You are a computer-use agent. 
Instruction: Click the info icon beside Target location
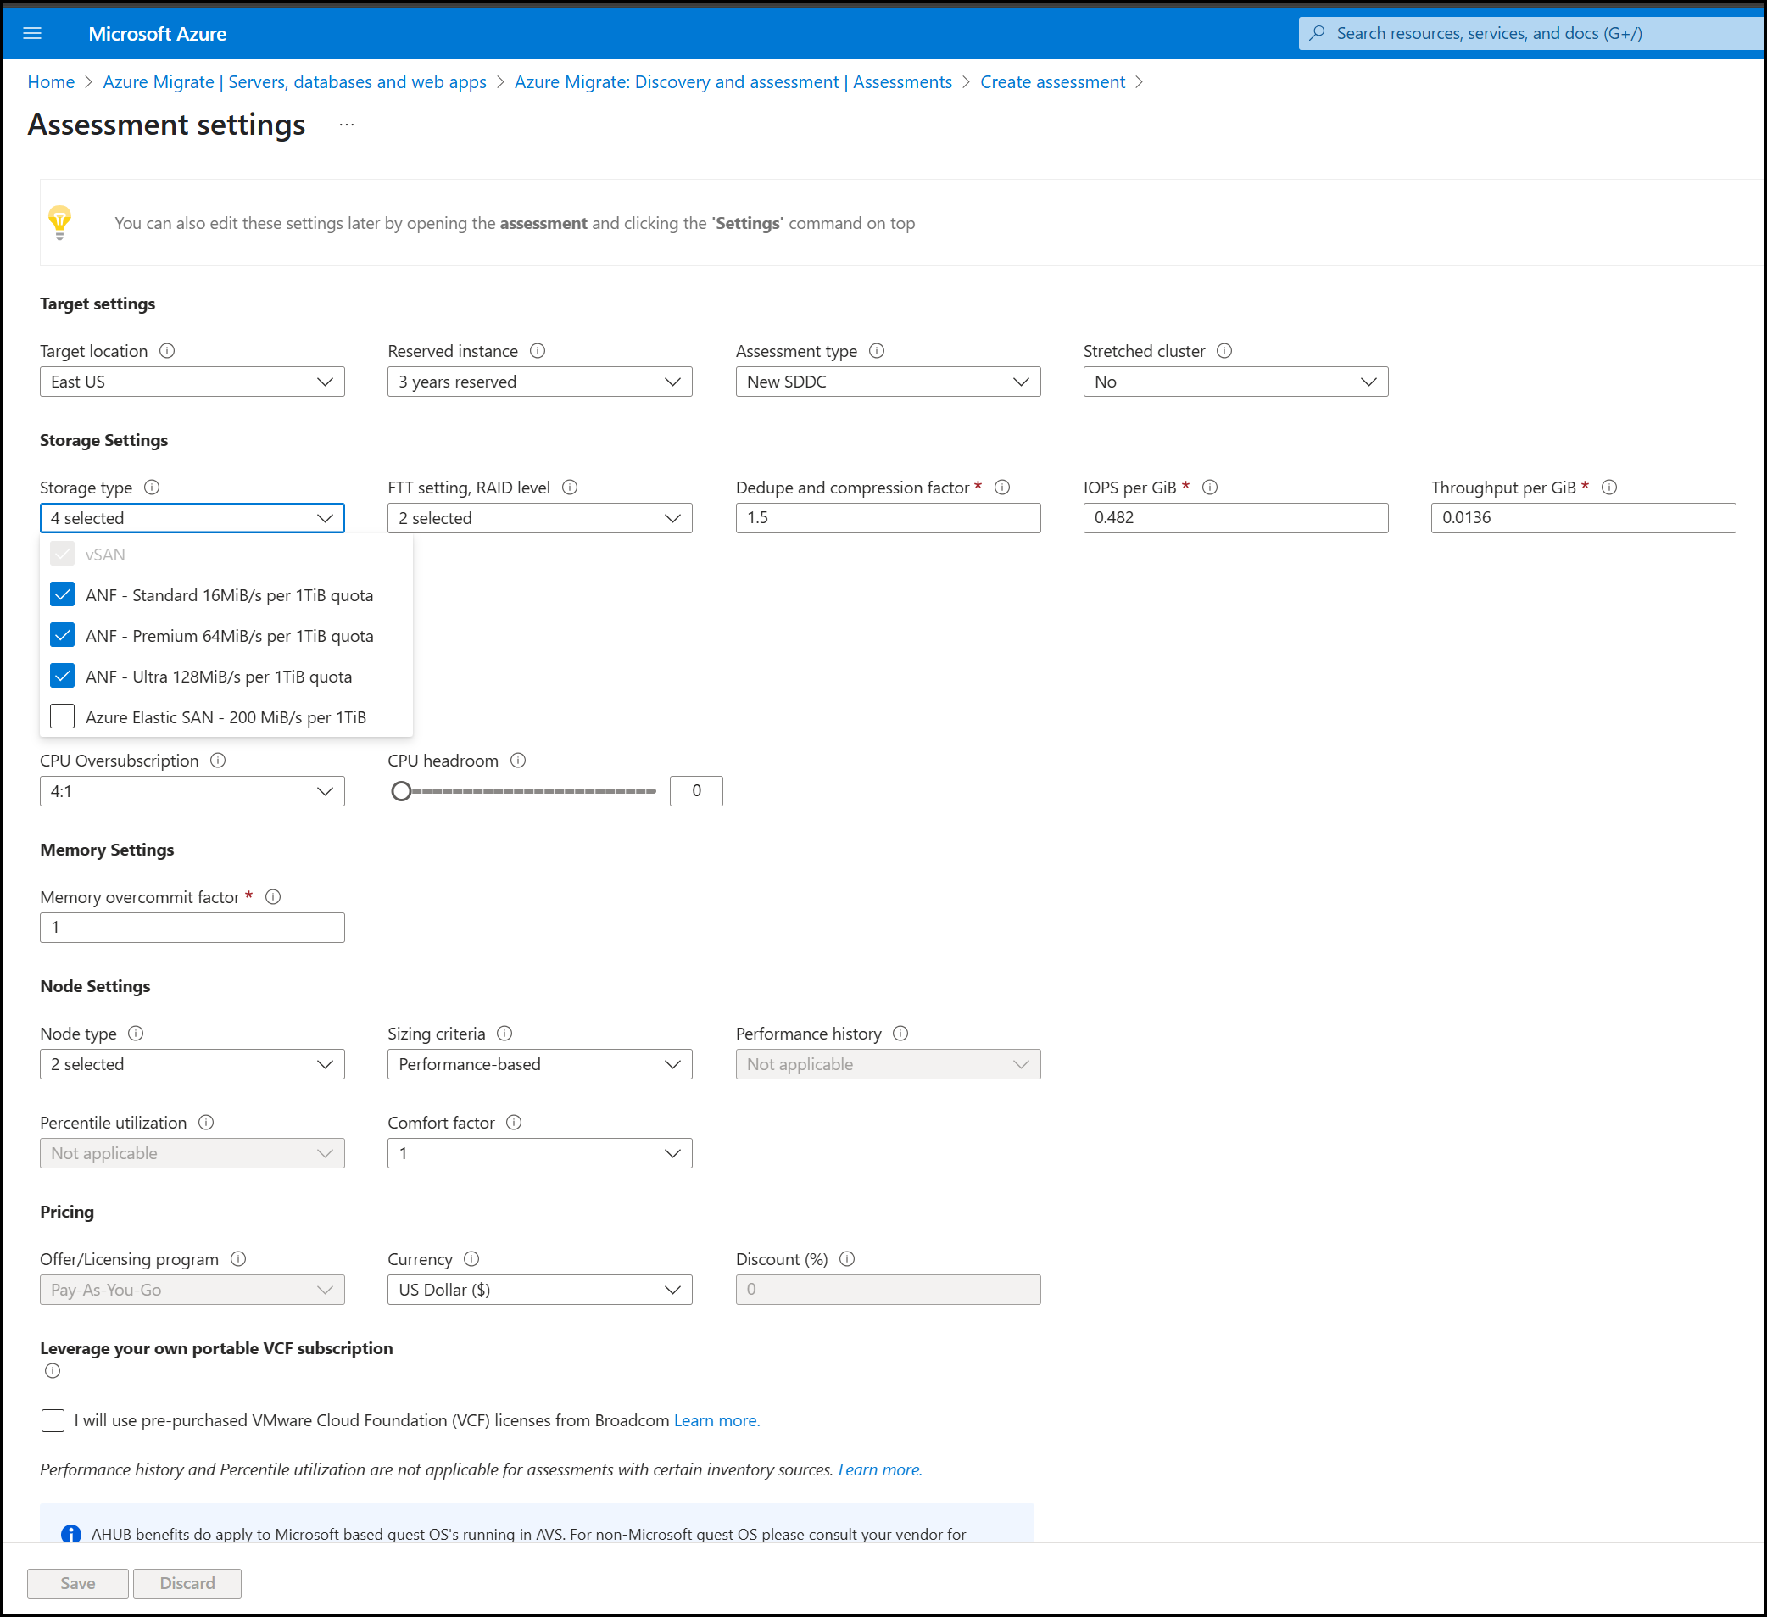coord(166,350)
